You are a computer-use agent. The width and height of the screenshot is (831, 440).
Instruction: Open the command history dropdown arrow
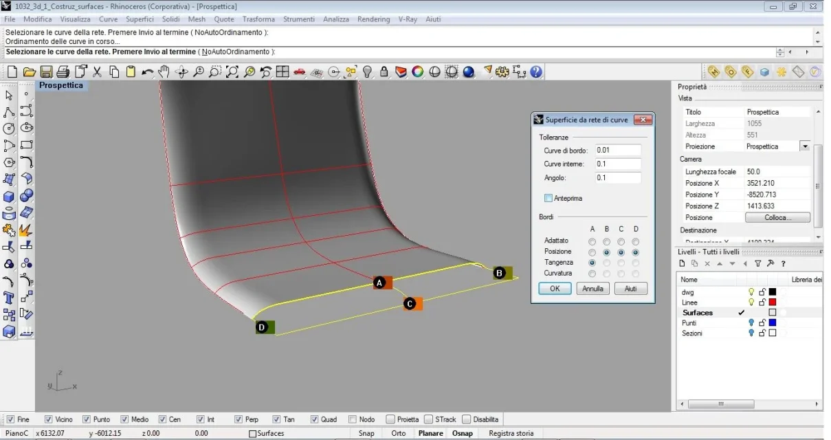click(817, 42)
